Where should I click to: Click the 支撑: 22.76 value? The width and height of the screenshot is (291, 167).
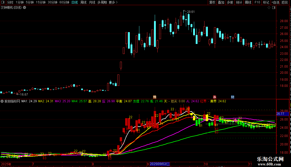pos(141,101)
